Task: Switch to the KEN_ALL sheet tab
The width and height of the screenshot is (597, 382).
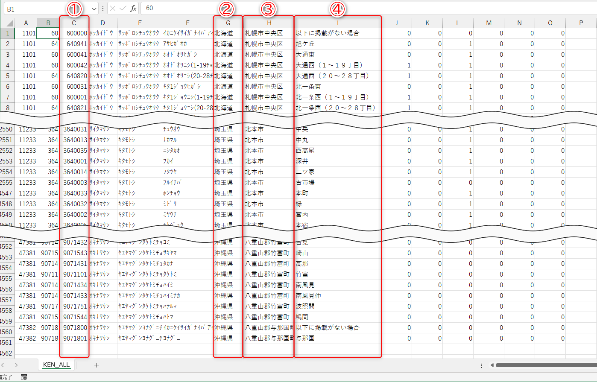Action: click(x=56, y=365)
